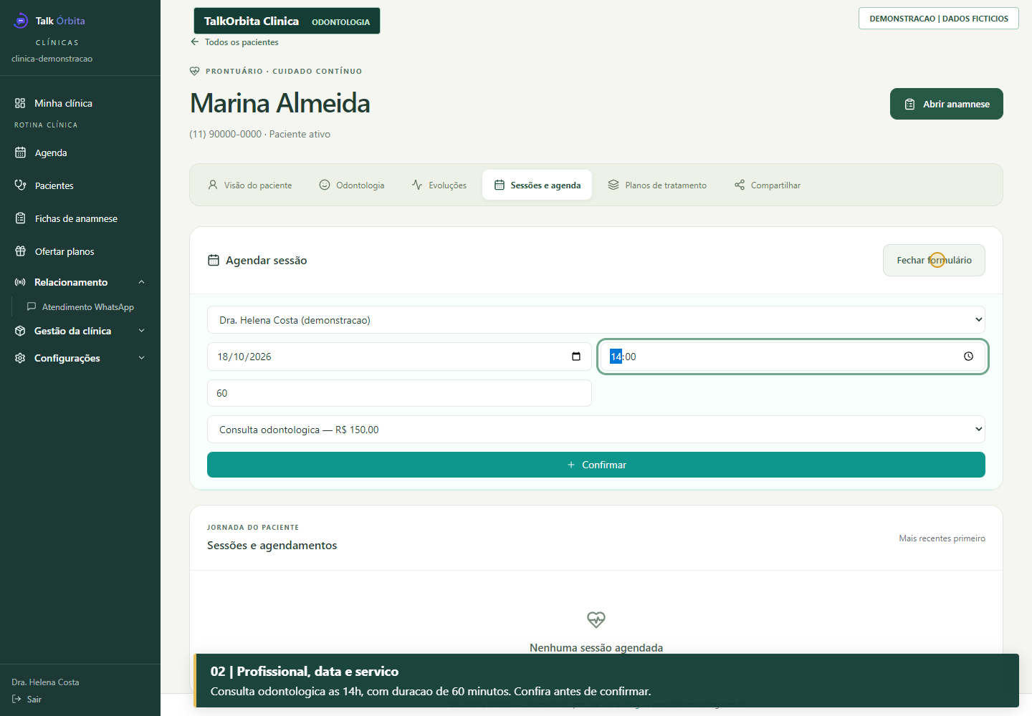1032x716 pixels.
Task: Collapse the Relacionamento section chevron
Action: 141,282
